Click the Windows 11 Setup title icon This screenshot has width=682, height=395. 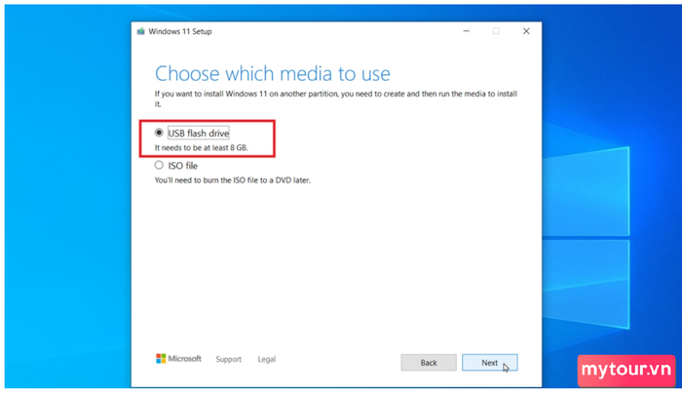tap(141, 31)
